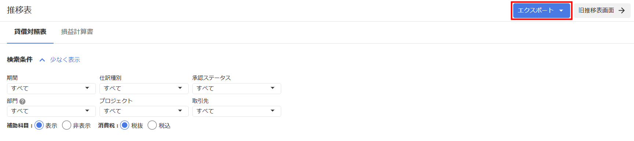This screenshot has width=634, height=141.
Task: Click the caret arrow inside エクスポート button
Action: click(561, 11)
